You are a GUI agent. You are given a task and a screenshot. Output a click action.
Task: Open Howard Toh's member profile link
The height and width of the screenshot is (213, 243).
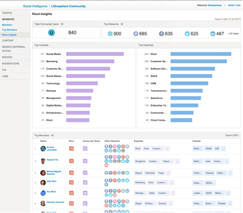(x=52, y=160)
